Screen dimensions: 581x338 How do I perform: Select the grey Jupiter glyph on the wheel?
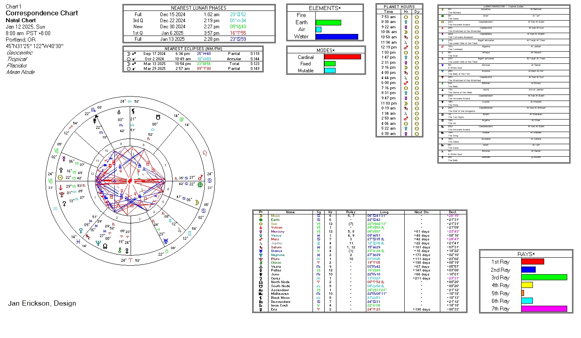coord(179,230)
